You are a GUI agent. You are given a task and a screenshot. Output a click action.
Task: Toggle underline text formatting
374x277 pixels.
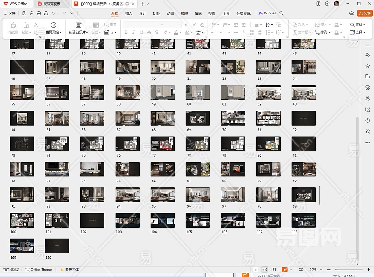pos(141,32)
